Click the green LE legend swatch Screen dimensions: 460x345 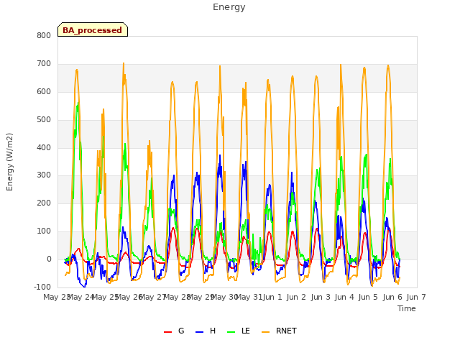(231, 332)
